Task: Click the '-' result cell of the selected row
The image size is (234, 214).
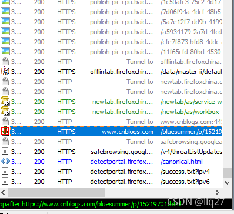Action: pos(39,132)
